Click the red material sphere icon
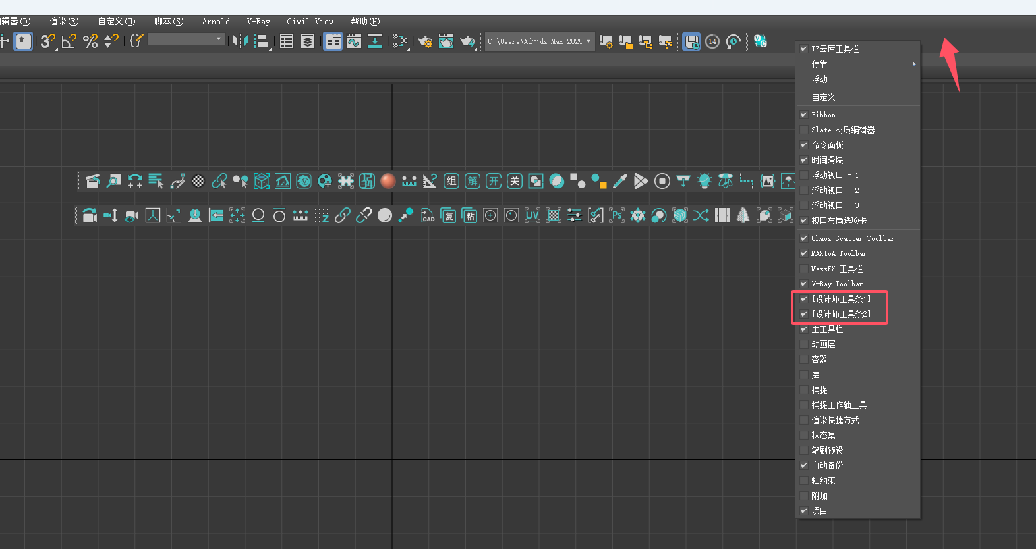 [x=388, y=181]
